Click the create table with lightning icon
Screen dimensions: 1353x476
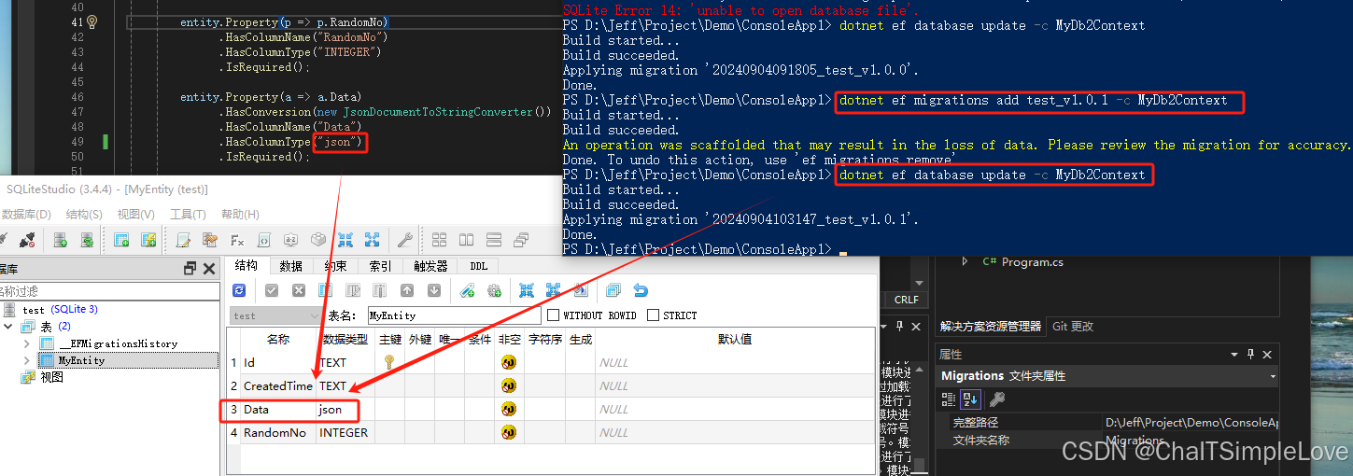tap(148, 240)
